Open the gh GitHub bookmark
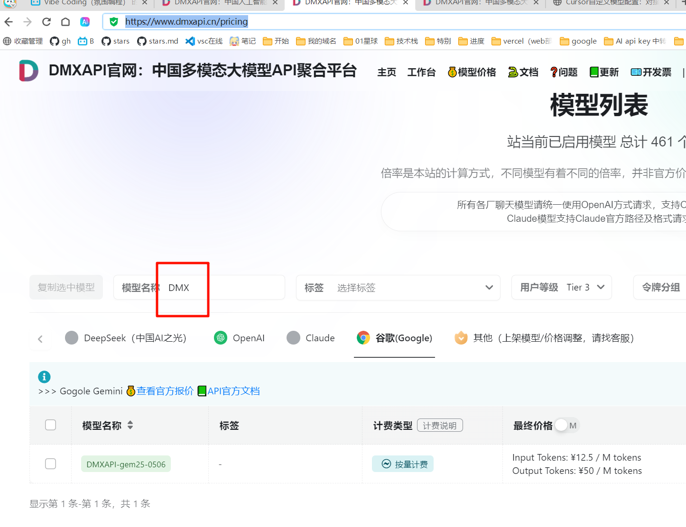 (x=60, y=41)
